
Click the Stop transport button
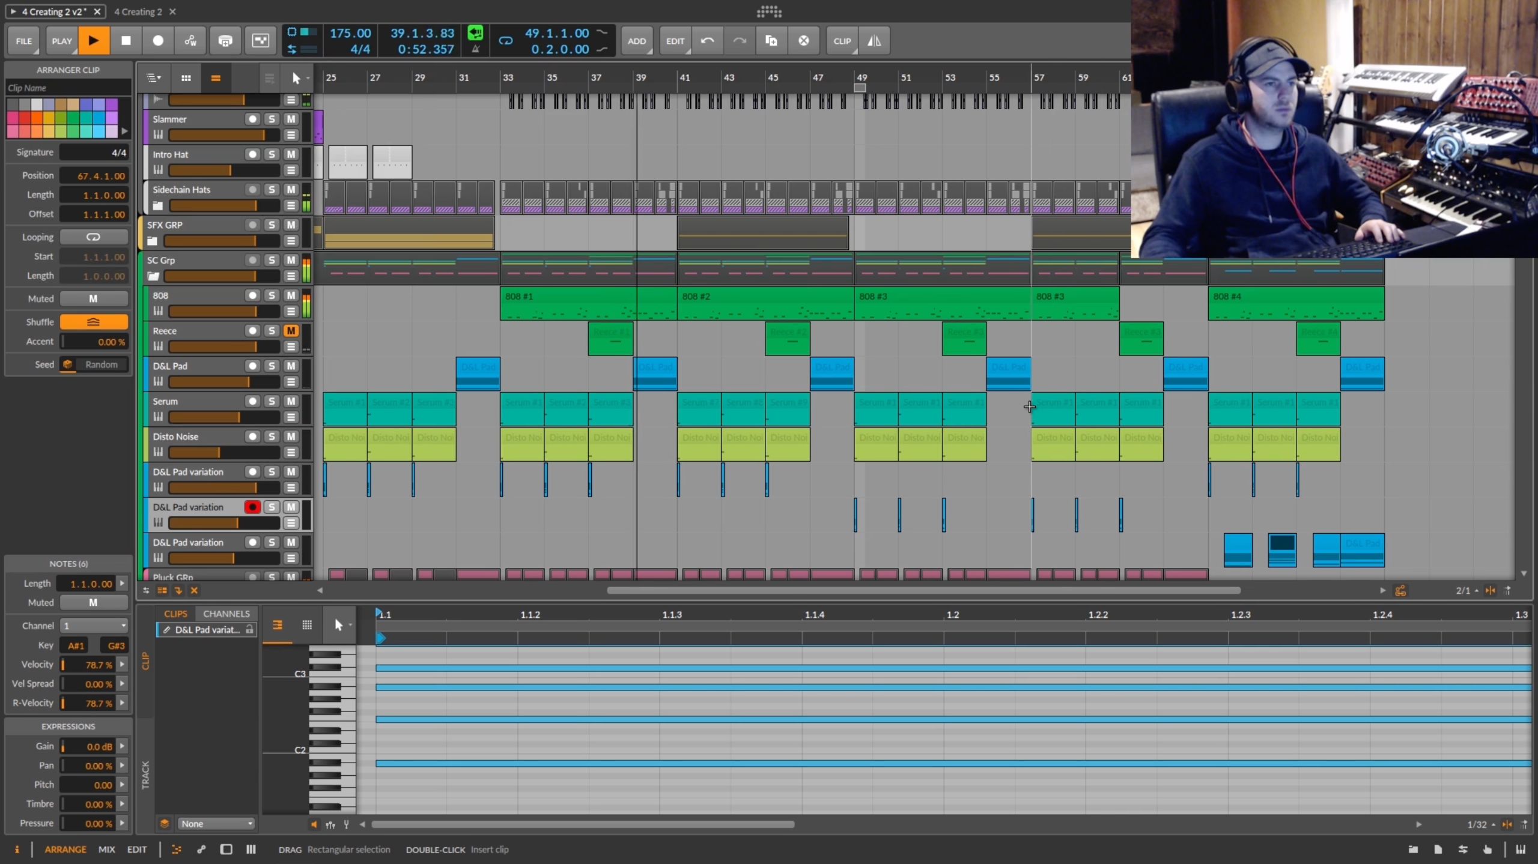click(126, 41)
